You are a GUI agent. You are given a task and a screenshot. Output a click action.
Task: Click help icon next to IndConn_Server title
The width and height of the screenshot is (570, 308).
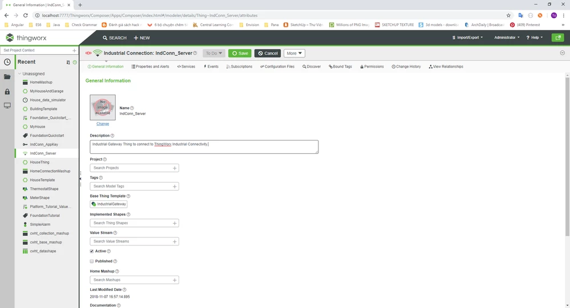click(195, 54)
